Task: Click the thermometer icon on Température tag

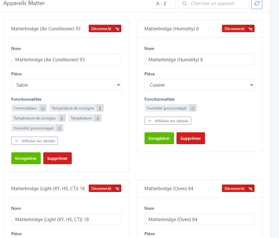Action: click(x=98, y=118)
